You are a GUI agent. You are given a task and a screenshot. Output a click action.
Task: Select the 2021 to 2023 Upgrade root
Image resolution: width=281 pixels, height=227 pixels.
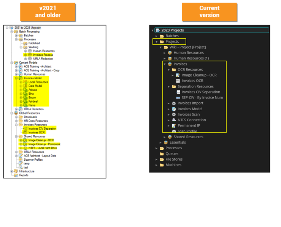coord(28,28)
